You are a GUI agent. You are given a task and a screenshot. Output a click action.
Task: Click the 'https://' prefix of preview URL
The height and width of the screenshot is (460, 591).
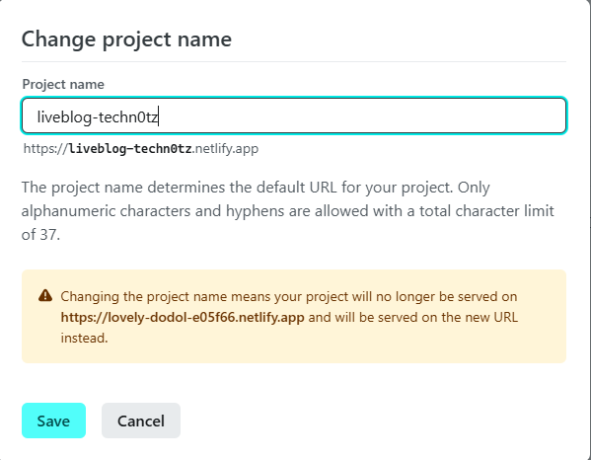[45, 148]
